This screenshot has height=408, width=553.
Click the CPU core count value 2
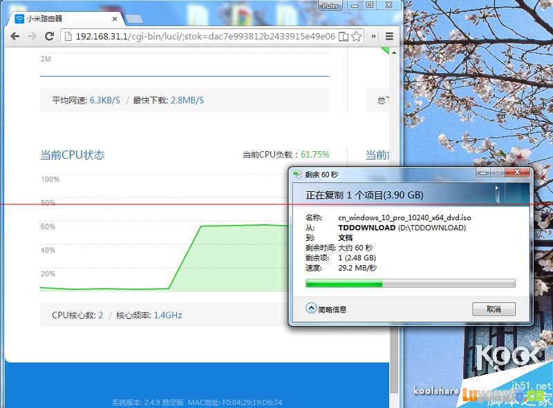(x=100, y=315)
